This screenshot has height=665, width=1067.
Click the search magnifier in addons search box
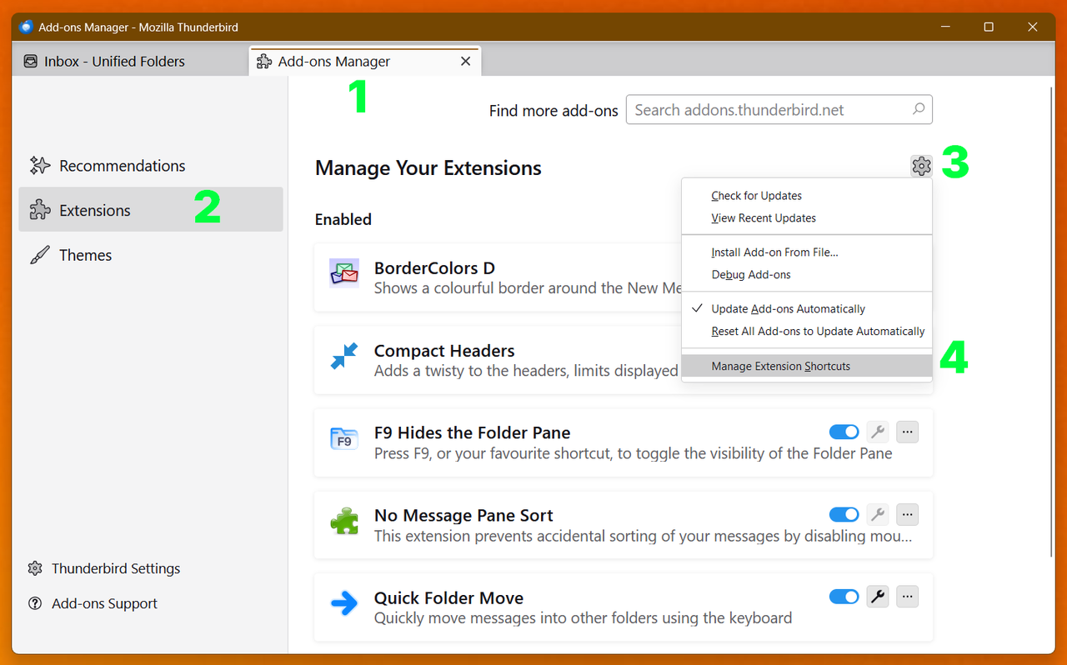tap(918, 109)
